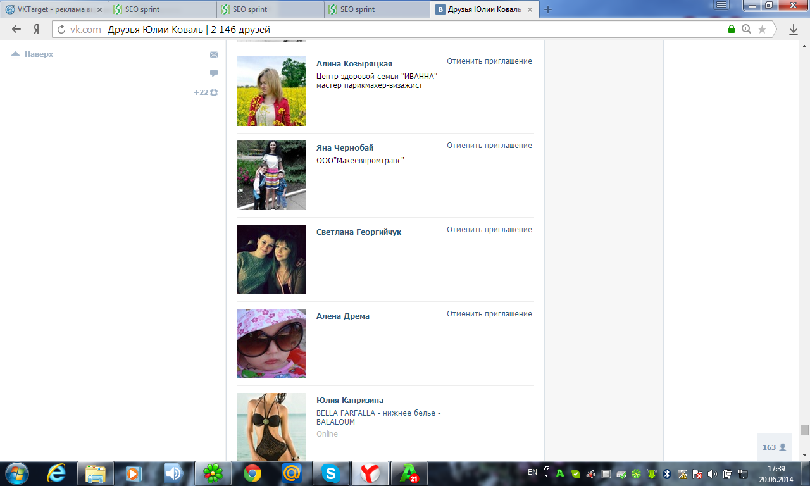Open the green A 21 taskbar app
Image resolution: width=810 pixels, height=486 pixels.
[x=409, y=473]
